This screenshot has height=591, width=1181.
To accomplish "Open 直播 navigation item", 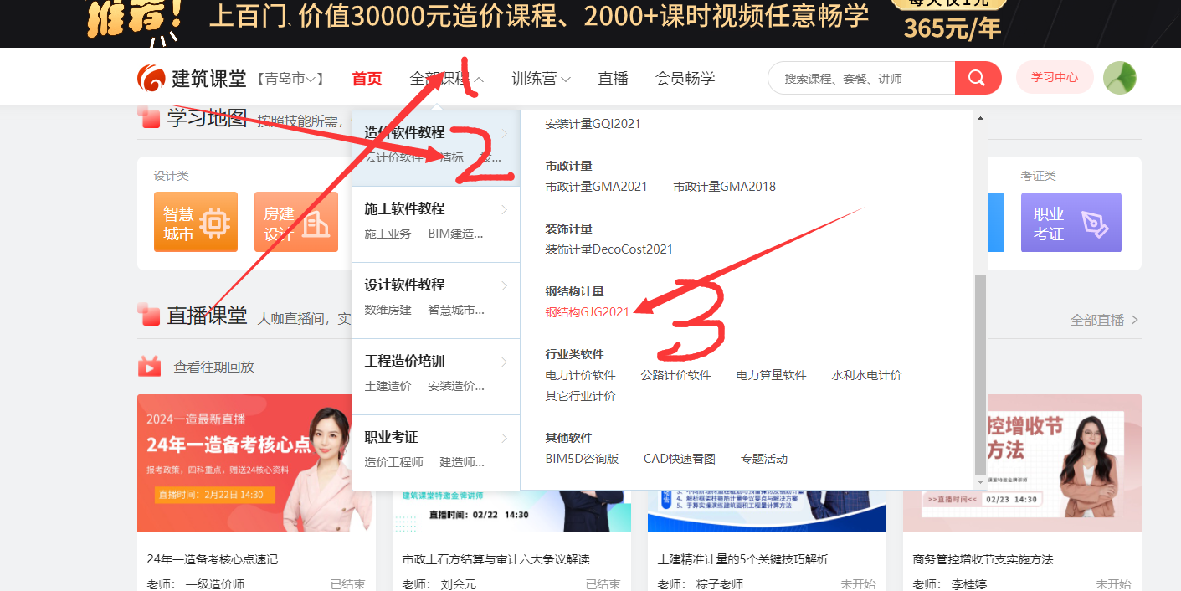I will (x=613, y=79).
